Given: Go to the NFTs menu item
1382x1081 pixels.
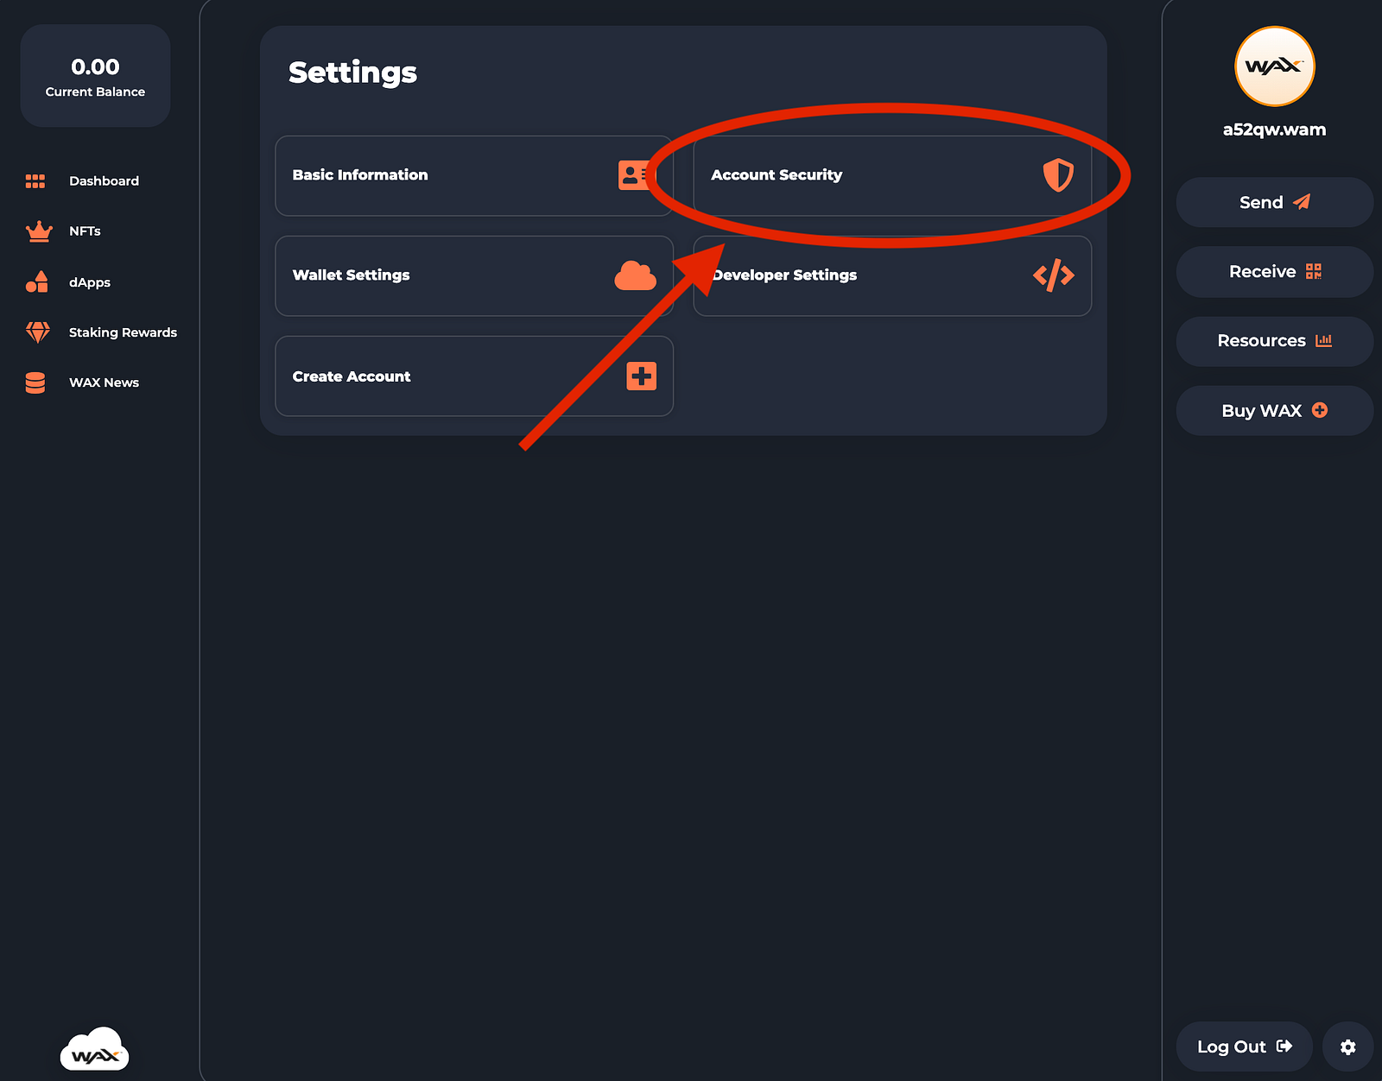Looking at the screenshot, I should coord(85,231).
